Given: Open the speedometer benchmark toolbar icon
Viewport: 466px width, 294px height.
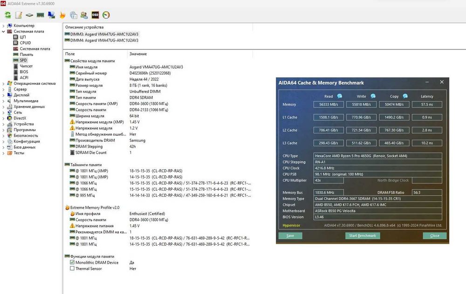Looking at the screenshot, I should 106,15.
